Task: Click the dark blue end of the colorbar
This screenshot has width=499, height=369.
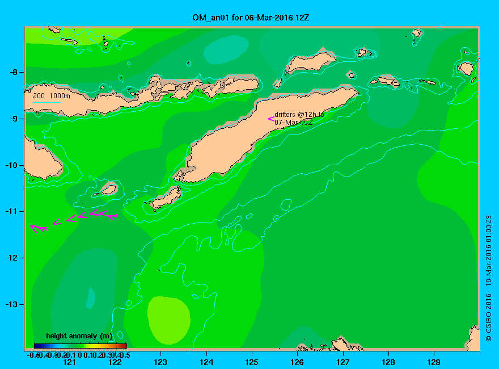Action: click(37, 346)
